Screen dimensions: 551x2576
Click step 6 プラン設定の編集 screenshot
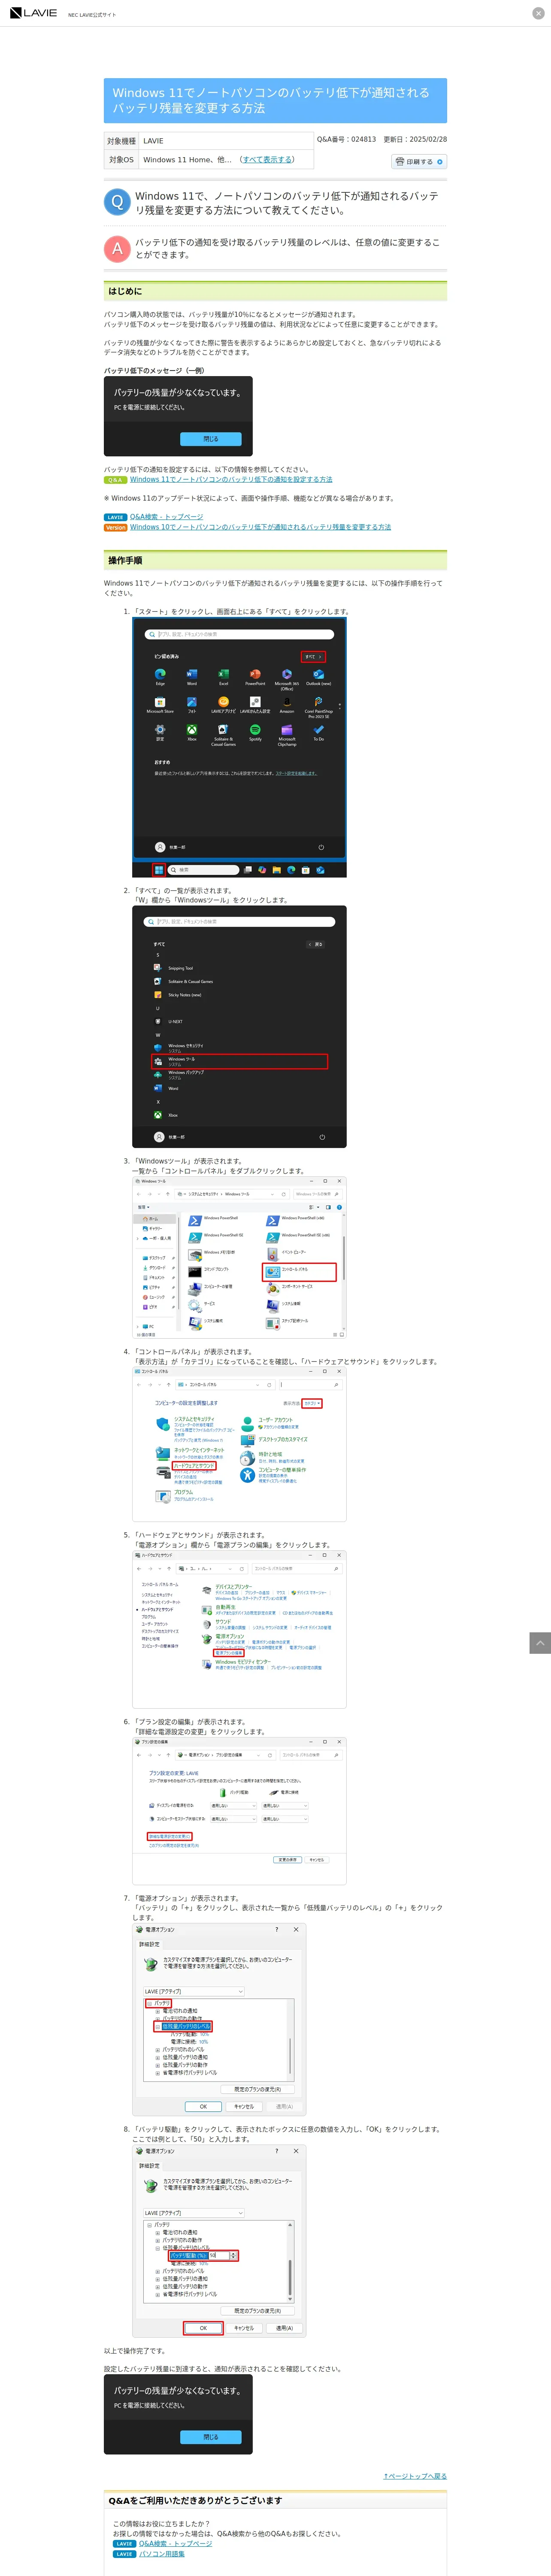[x=239, y=1811]
